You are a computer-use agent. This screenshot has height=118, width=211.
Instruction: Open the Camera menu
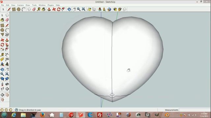click(20, 5)
